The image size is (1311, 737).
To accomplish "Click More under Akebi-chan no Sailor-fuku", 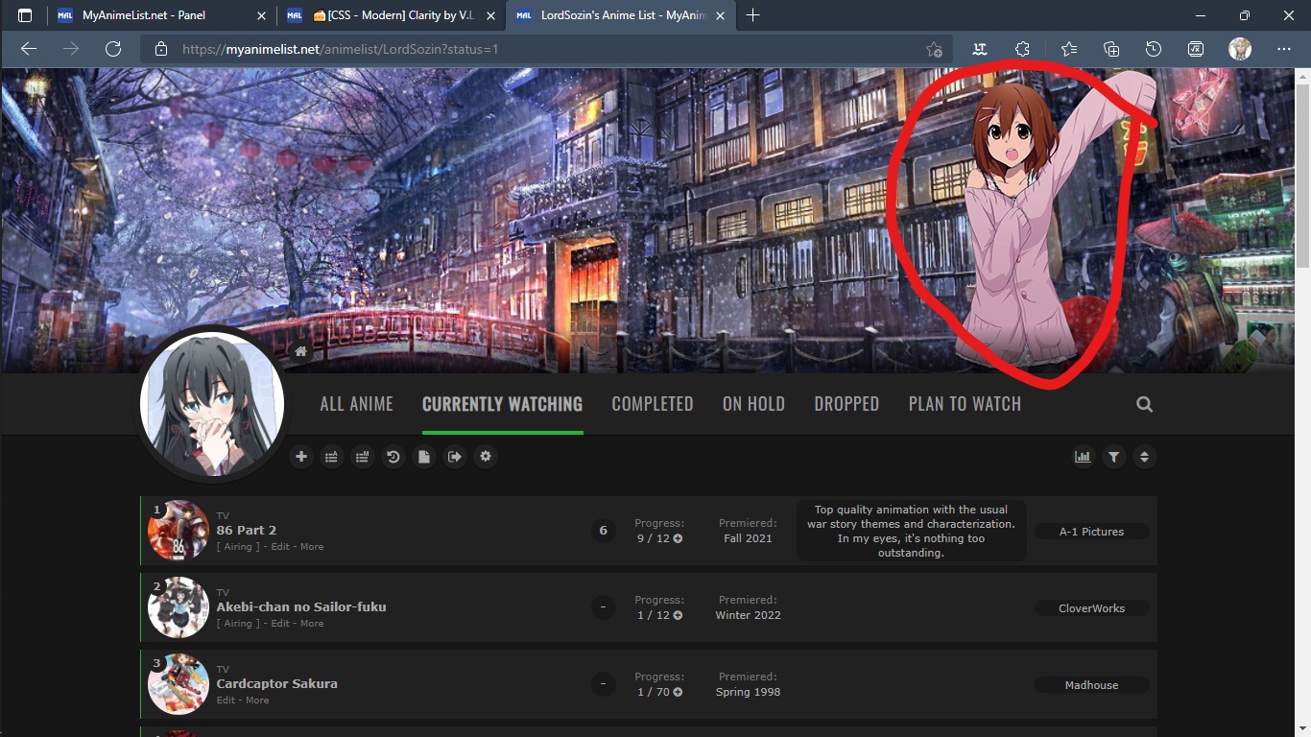I will pyautogui.click(x=312, y=624).
